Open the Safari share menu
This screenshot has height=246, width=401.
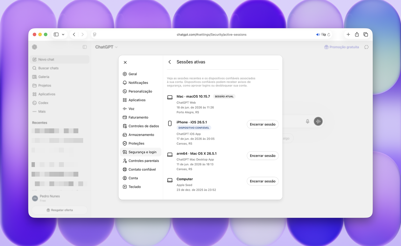click(x=357, y=34)
